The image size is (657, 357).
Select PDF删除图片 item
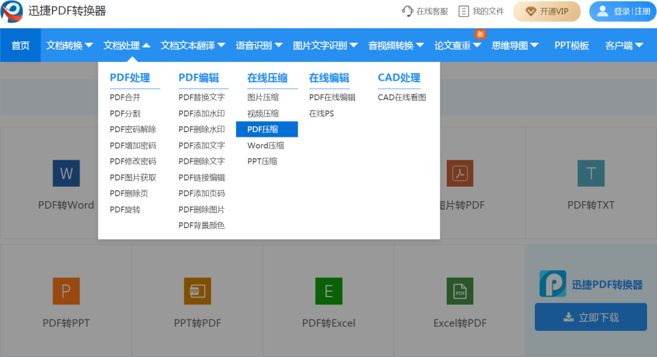(x=202, y=209)
